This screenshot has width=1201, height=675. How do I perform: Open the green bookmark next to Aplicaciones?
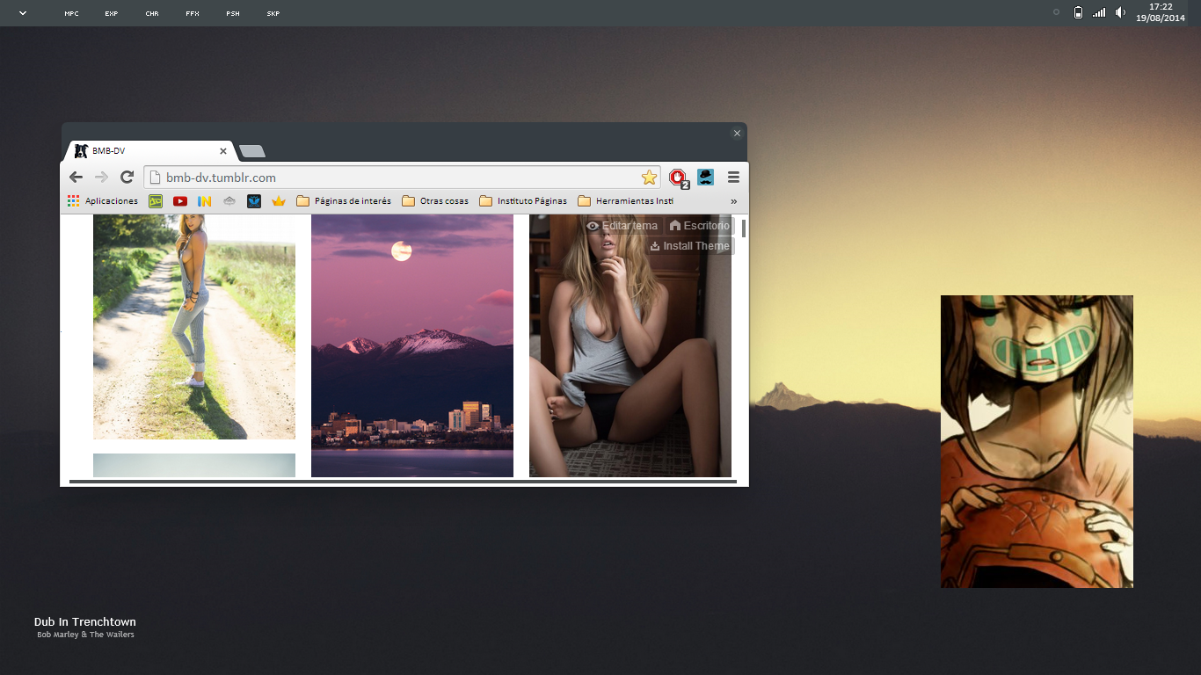pos(156,201)
